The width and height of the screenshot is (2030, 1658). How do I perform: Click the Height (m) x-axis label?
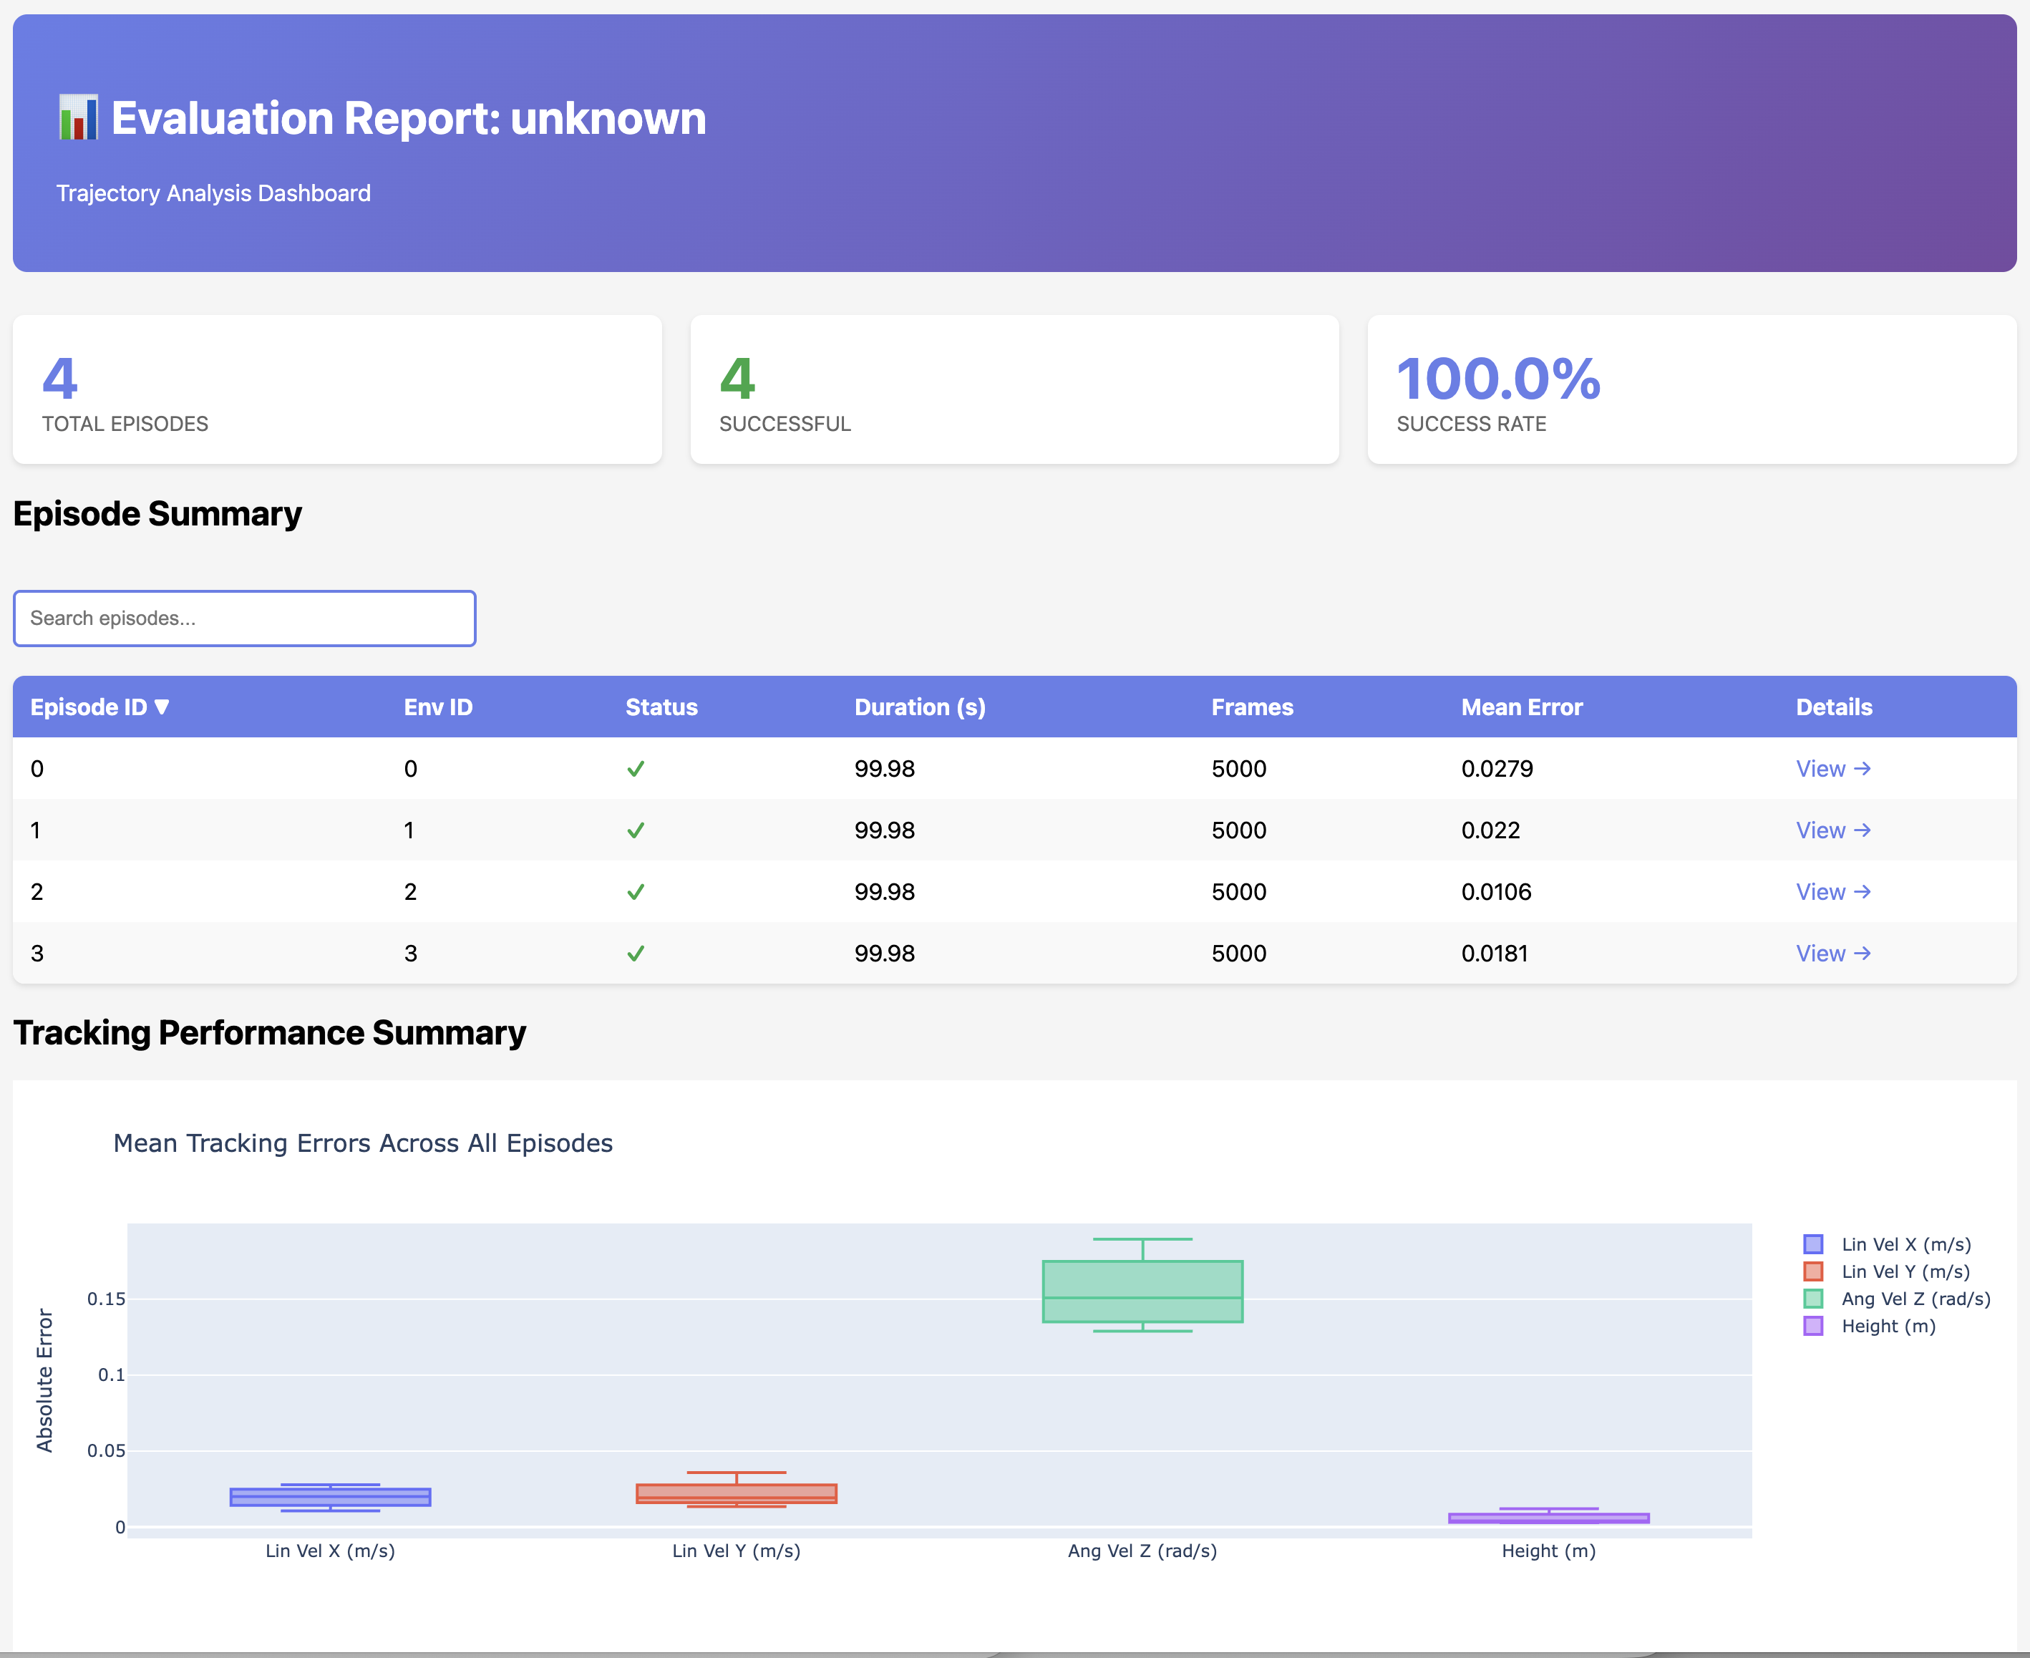1549,1551
